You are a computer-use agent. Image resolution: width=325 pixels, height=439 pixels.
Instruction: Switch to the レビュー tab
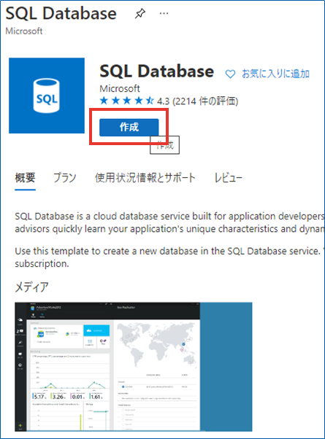228,178
